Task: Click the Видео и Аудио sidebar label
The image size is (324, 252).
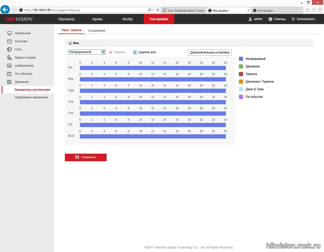Action: [26, 57]
